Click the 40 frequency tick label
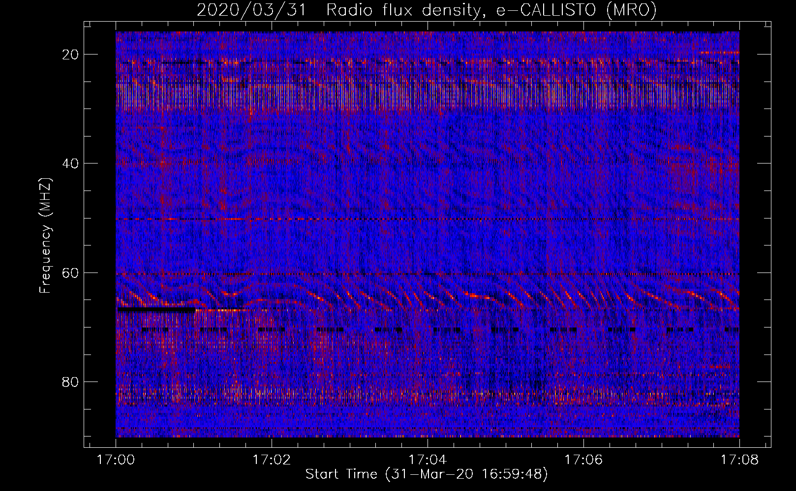 click(71, 164)
